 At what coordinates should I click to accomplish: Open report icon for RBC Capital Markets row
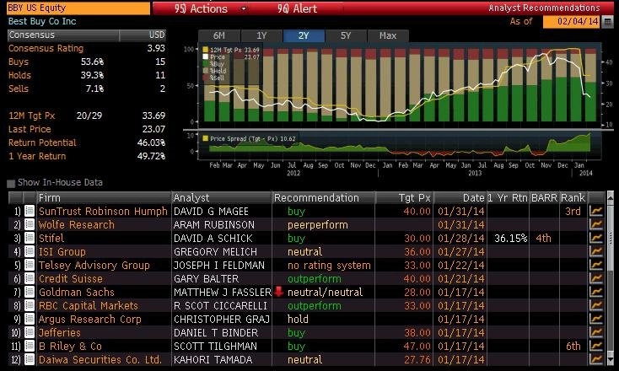point(30,305)
